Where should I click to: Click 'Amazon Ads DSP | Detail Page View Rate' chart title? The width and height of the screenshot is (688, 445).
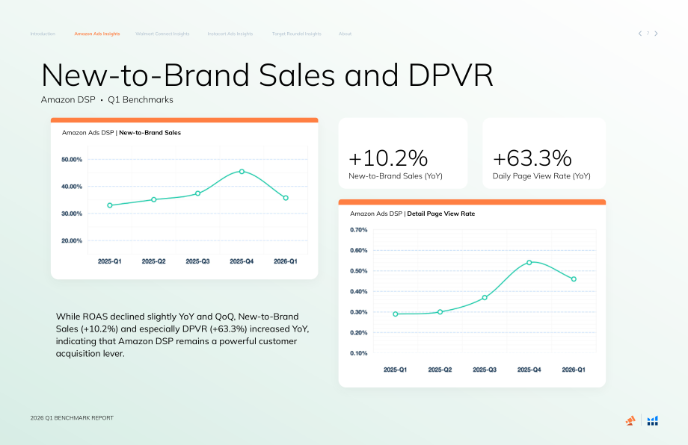tap(413, 214)
